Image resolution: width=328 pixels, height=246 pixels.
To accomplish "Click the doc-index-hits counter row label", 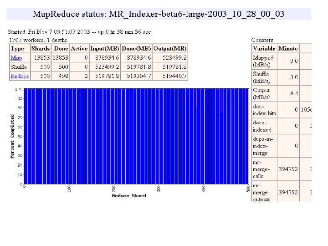I will click(264, 110).
